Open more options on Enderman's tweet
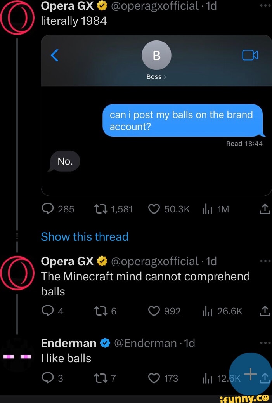 pyautogui.click(x=265, y=343)
